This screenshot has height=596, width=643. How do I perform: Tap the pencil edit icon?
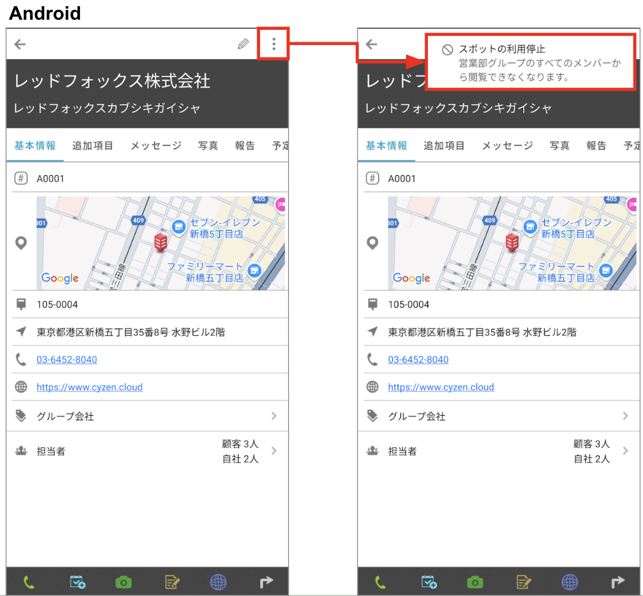pyautogui.click(x=243, y=44)
